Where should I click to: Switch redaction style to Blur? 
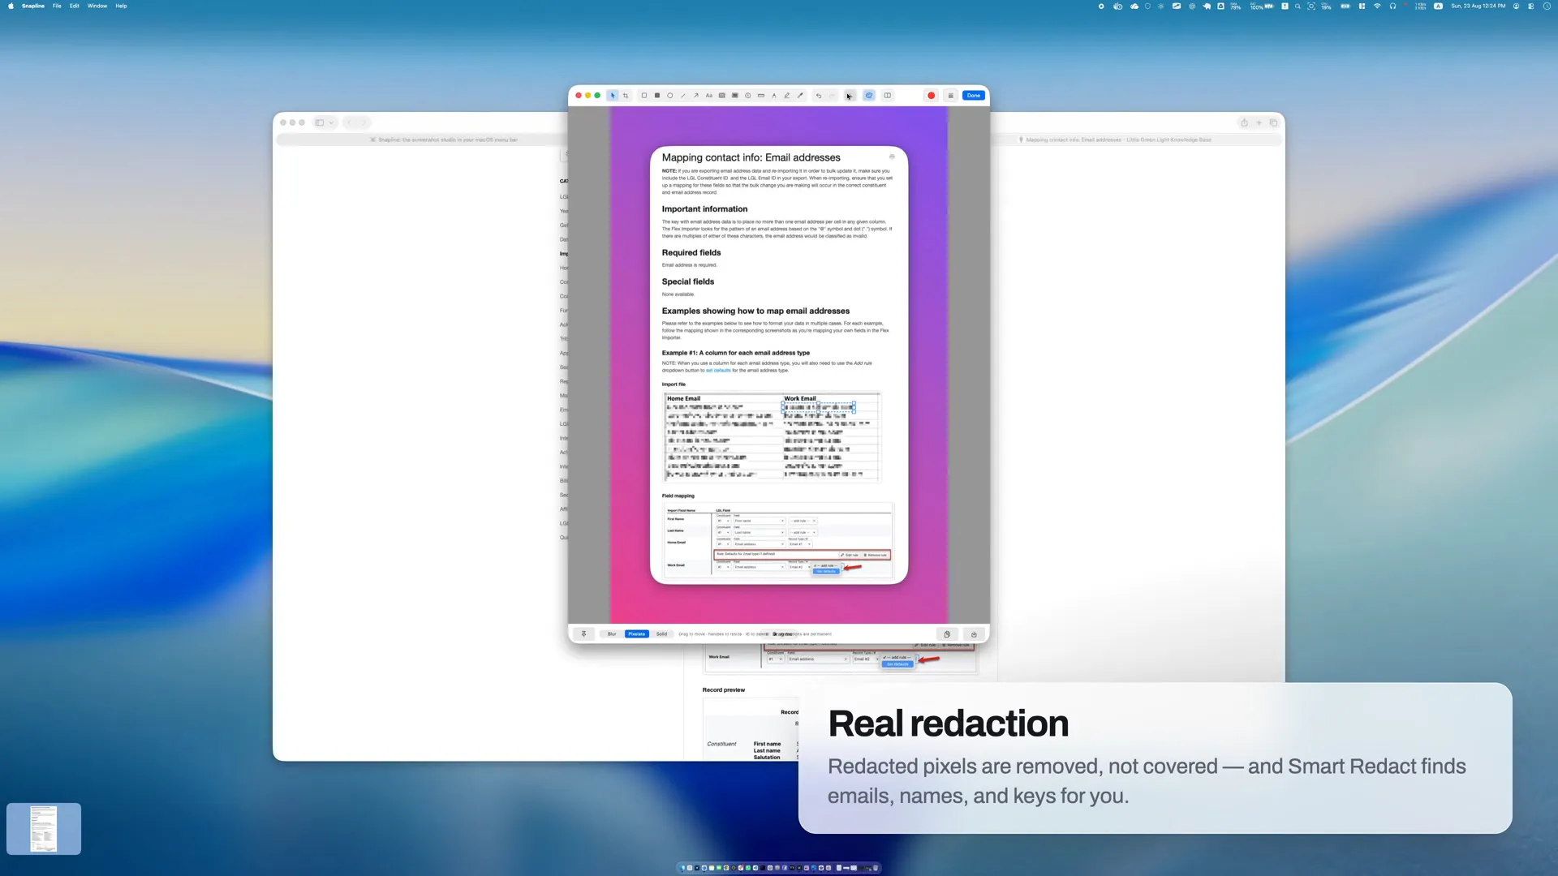pos(612,634)
